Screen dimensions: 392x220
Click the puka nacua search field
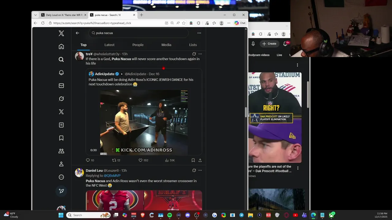pos(138,33)
